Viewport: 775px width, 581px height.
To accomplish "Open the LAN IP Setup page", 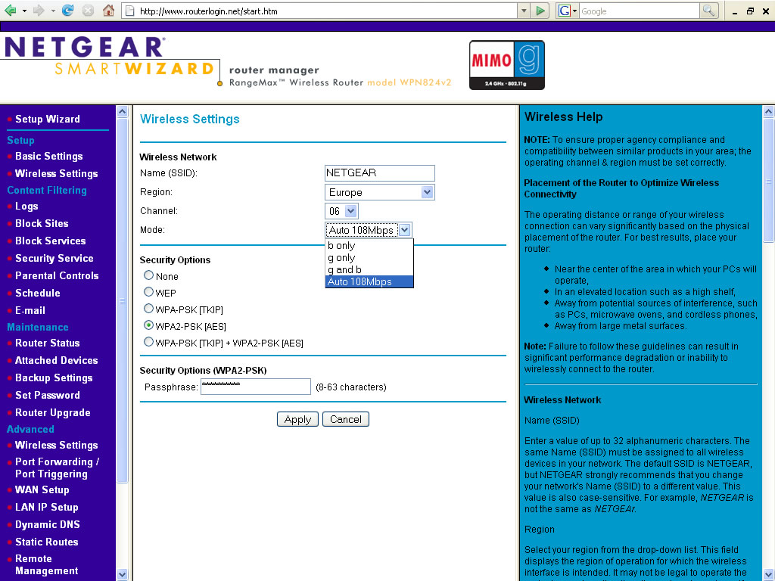I will [46, 508].
